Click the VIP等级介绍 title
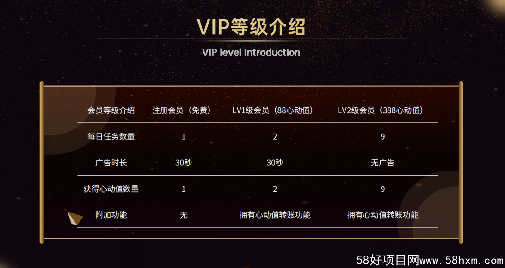The height and width of the screenshot is (268, 505). 251,26
